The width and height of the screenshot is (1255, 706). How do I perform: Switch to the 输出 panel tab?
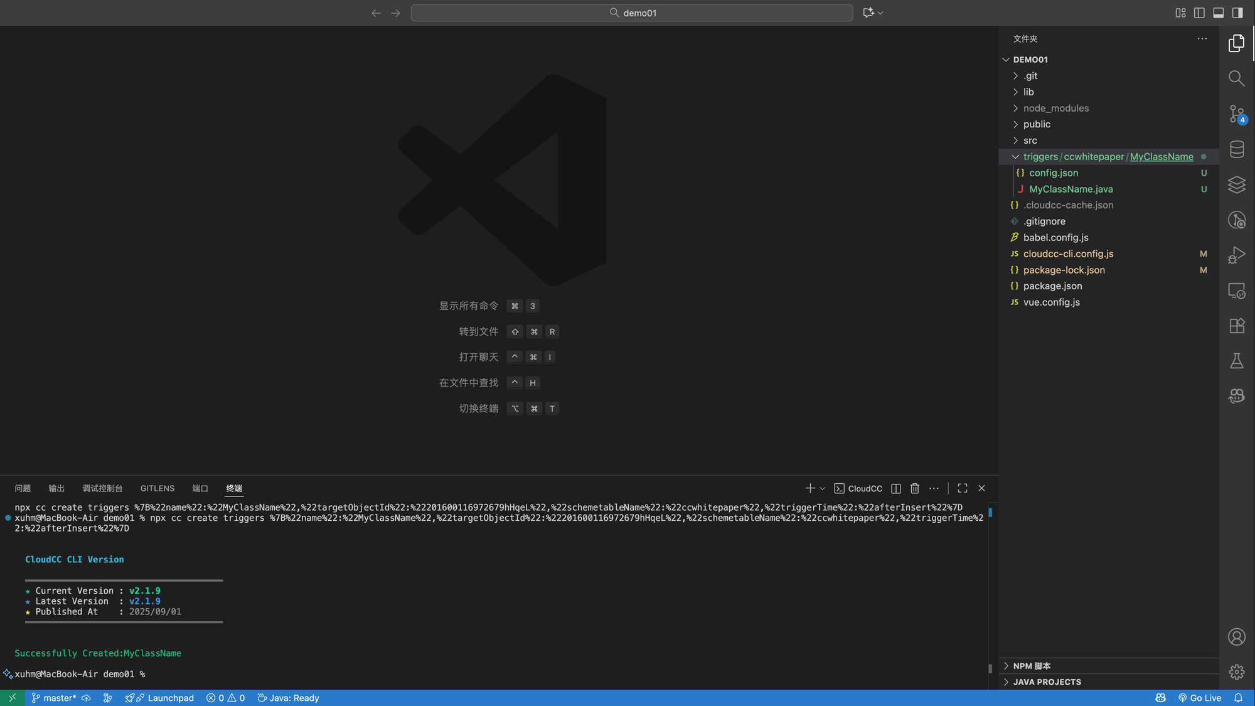tap(56, 488)
